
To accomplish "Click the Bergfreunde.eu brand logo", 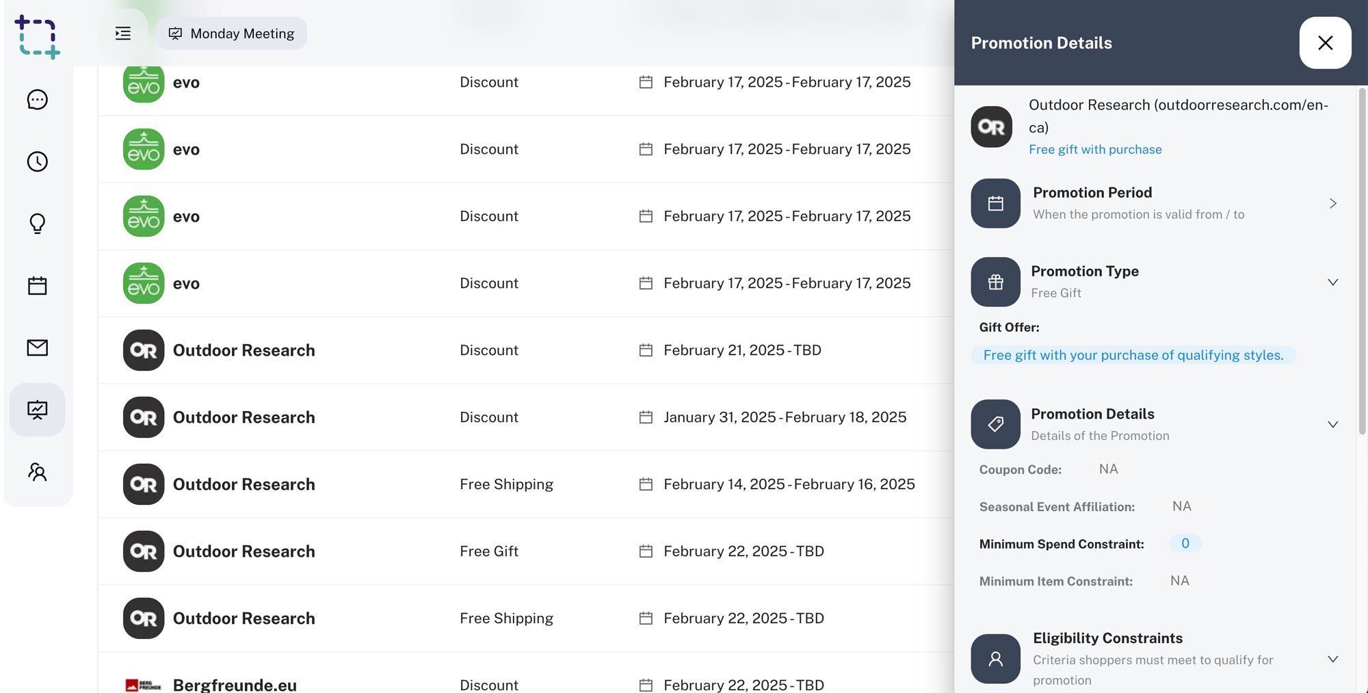I will (144, 685).
